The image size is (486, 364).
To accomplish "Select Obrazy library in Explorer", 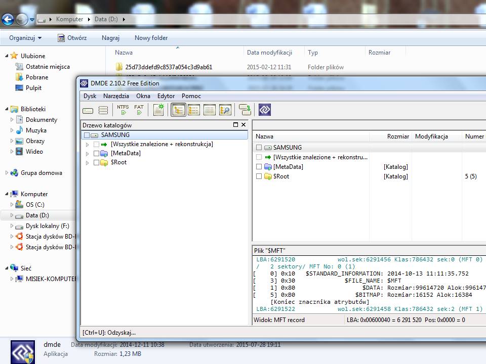I will [35, 141].
